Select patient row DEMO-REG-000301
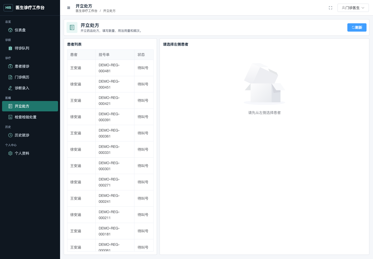This screenshot has width=373, height=259. 110,166
